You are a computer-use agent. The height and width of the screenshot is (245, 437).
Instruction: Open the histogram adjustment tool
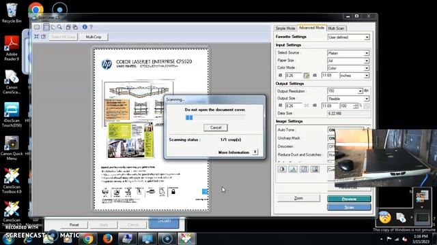pos(293,169)
